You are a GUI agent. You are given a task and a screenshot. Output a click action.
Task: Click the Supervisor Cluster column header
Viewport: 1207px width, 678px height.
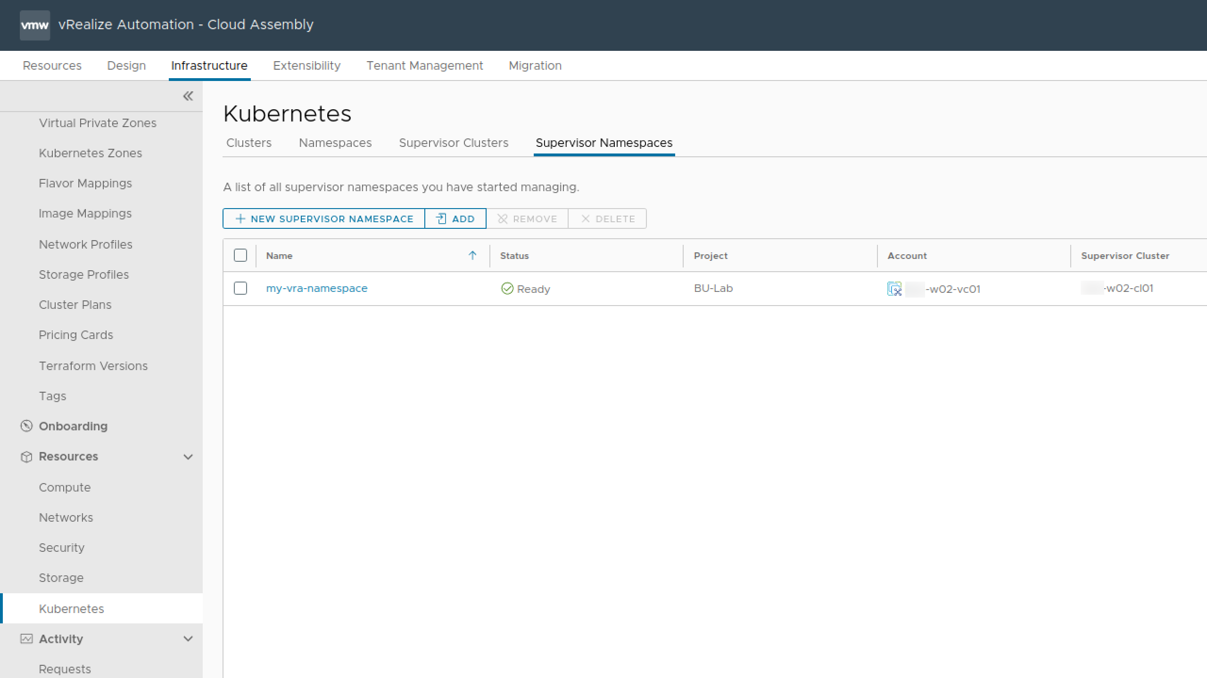(1125, 256)
